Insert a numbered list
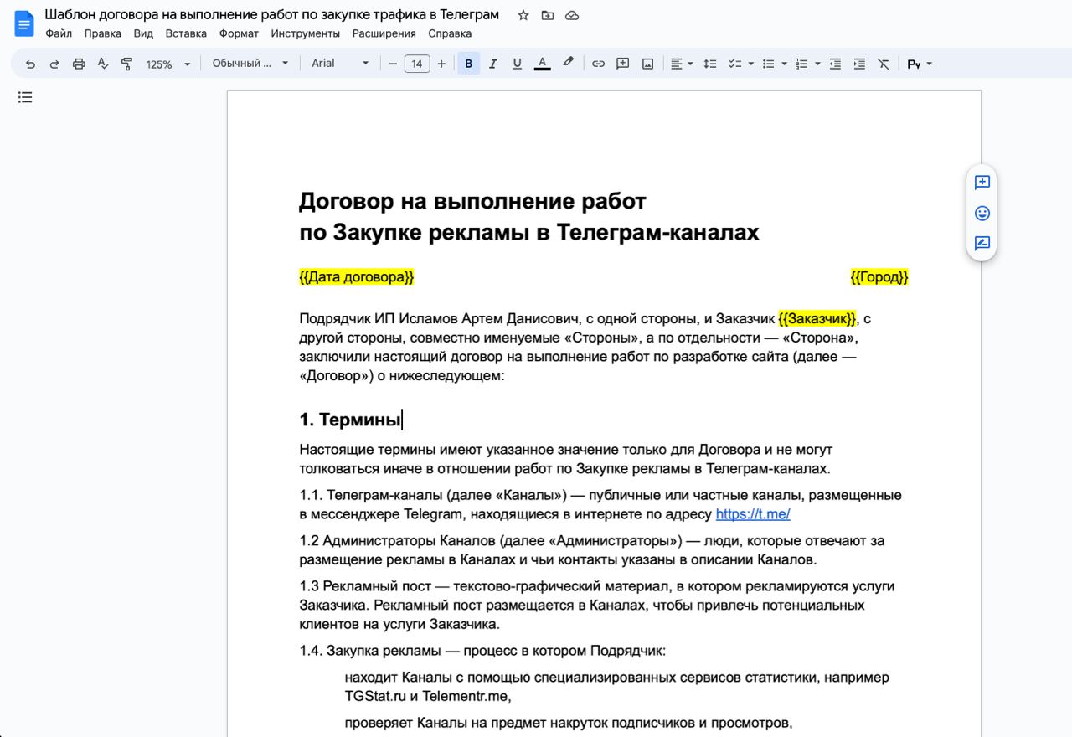The height and width of the screenshot is (737, 1072). (801, 64)
